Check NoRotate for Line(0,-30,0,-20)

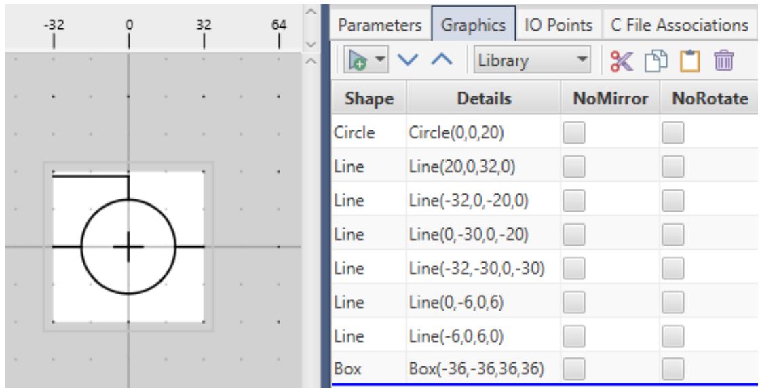point(672,233)
